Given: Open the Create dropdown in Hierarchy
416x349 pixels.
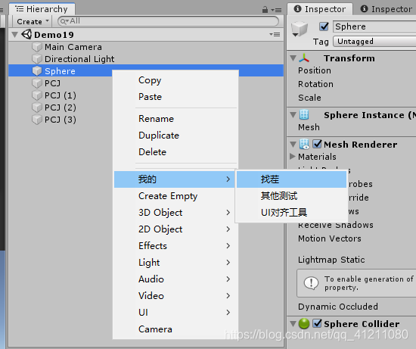Looking at the screenshot, I should 33,21.
